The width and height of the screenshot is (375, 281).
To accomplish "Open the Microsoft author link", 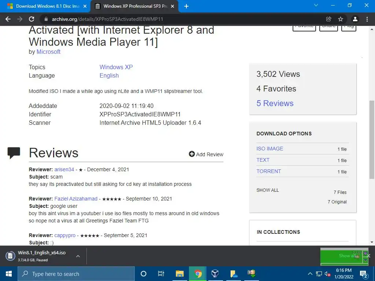I will [48, 52].
